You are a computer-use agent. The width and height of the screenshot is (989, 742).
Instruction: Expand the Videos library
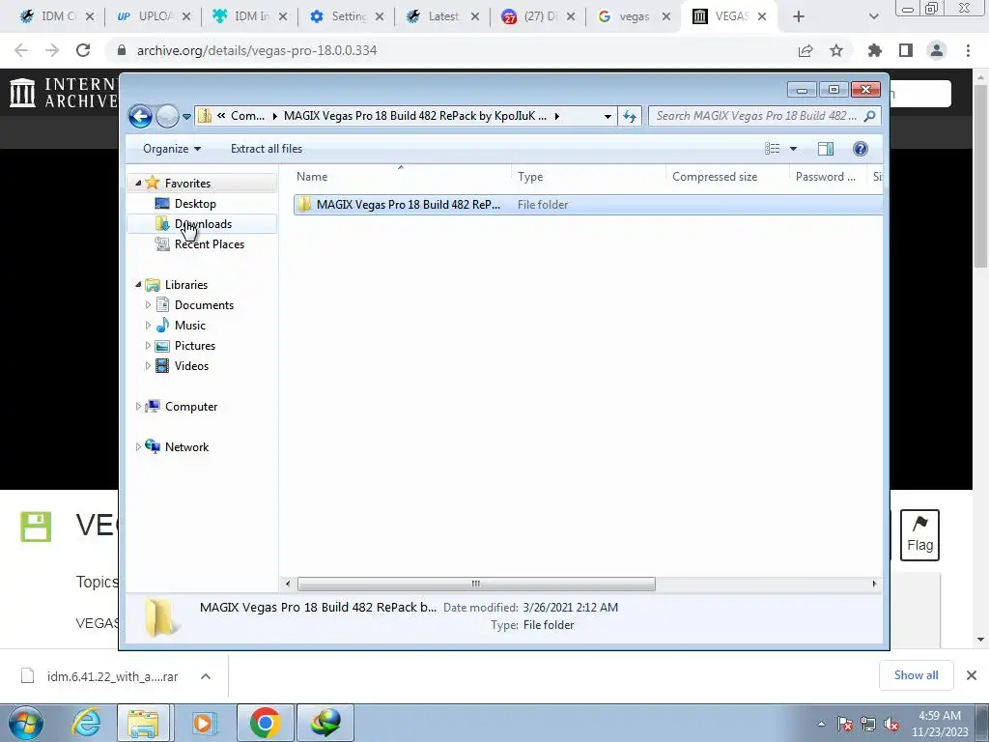148,366
